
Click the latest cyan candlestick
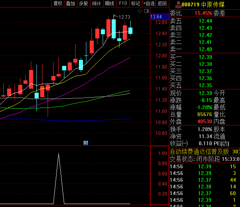click(130, 31)
